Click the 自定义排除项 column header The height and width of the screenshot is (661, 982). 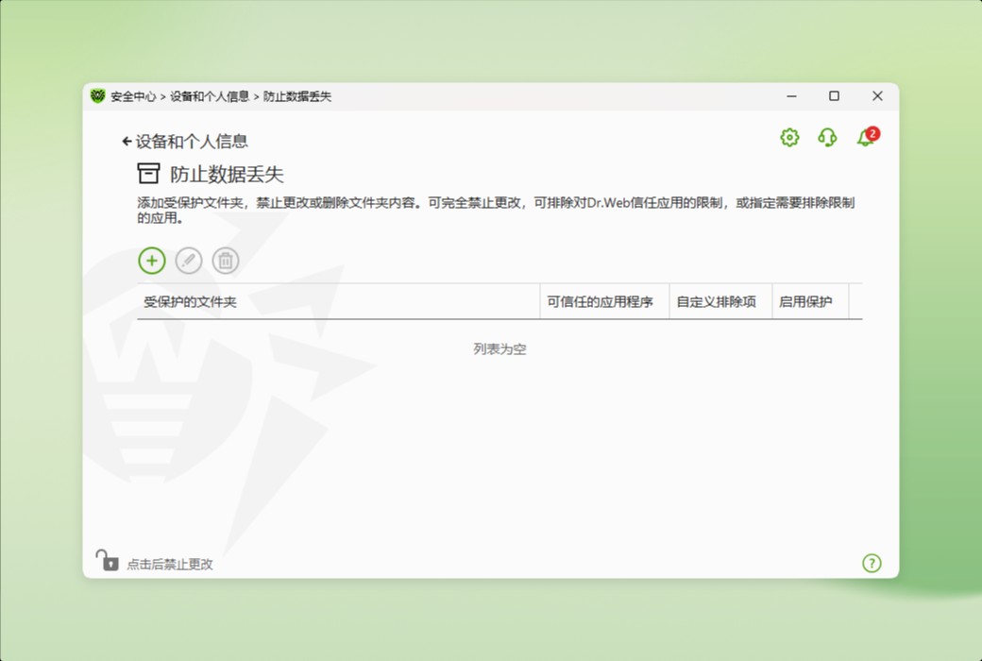[719, 300]
